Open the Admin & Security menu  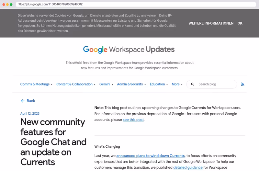[x=130, y=84]
